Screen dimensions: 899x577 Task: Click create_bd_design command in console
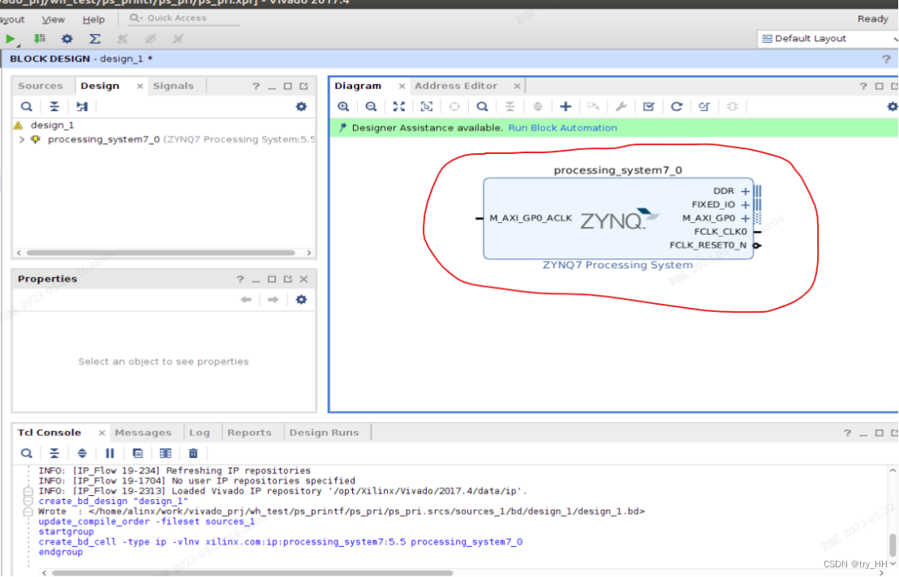pyautogui.click(x=113, y=502)
